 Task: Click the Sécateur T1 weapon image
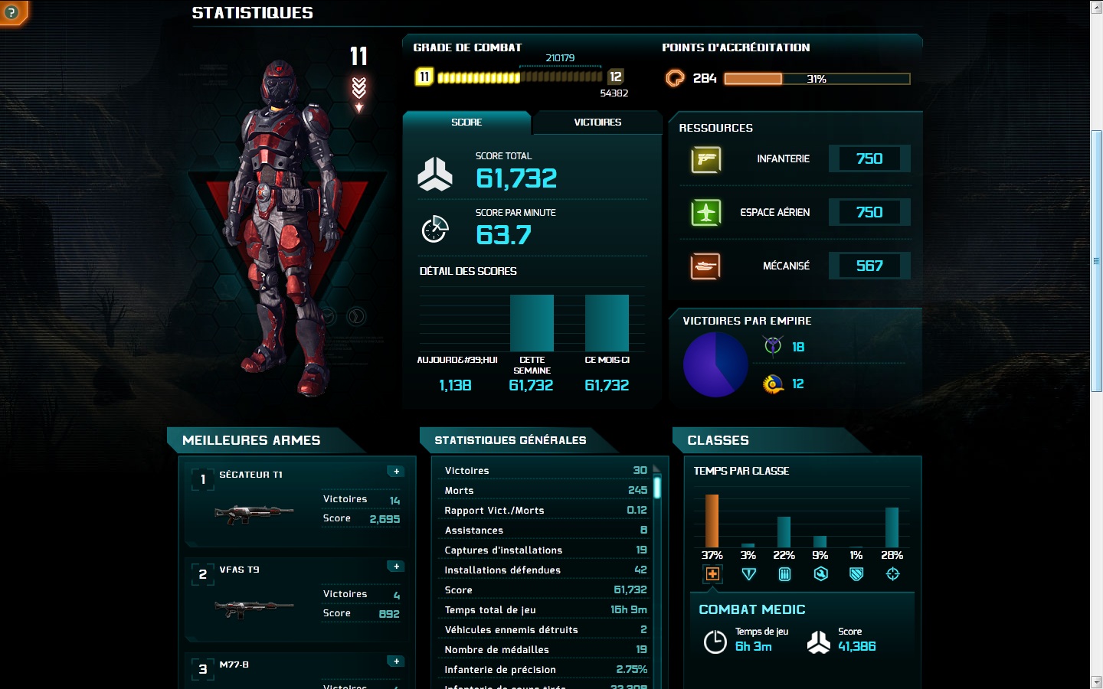pos(254,514)
